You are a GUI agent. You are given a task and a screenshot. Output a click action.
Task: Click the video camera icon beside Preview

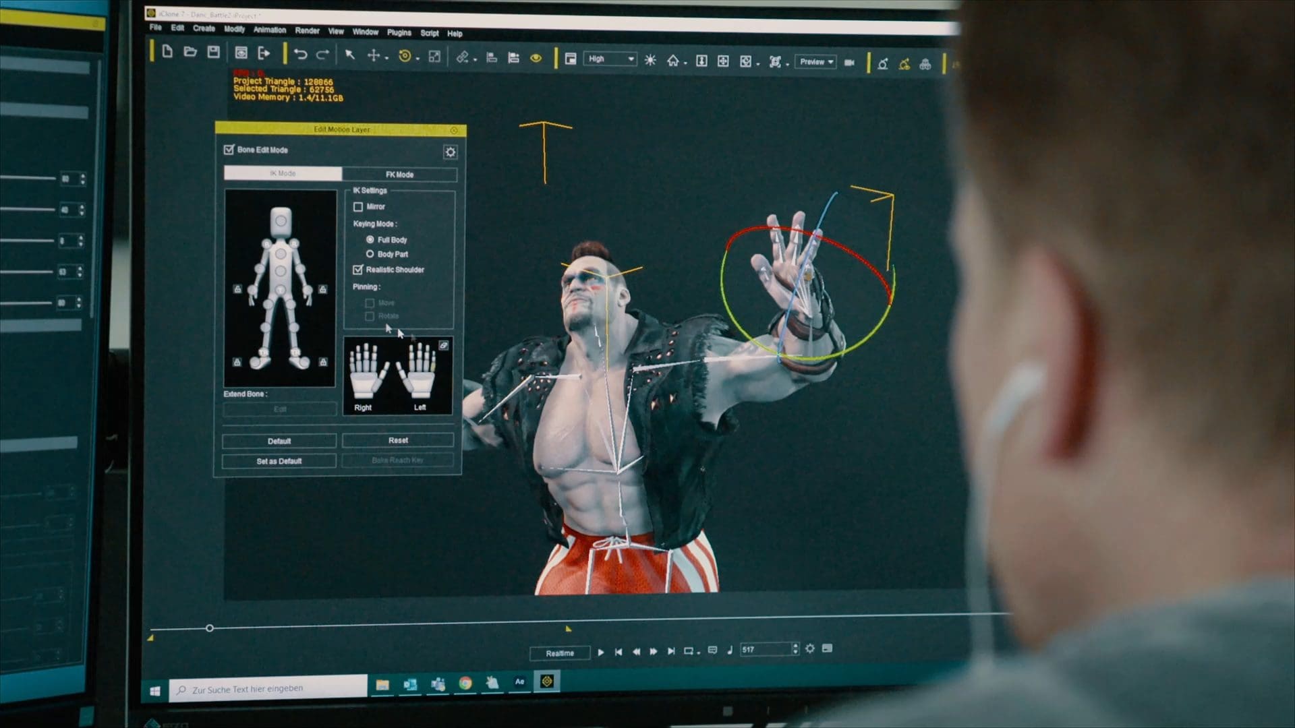click(x=850, y=62)
